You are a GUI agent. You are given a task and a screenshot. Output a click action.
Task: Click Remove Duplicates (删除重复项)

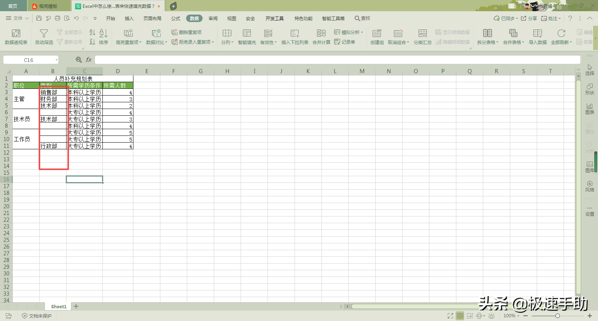tap(187, 32)
